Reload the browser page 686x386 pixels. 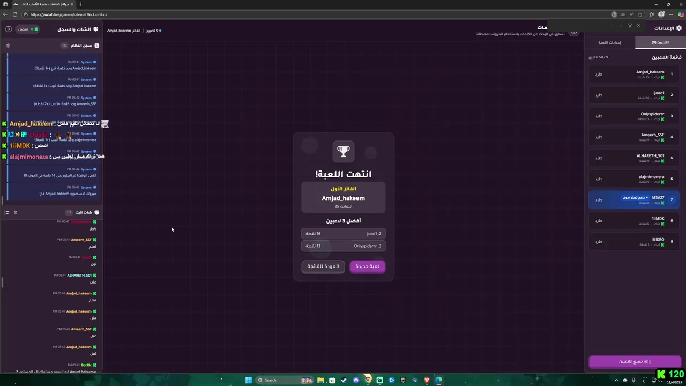15,14
